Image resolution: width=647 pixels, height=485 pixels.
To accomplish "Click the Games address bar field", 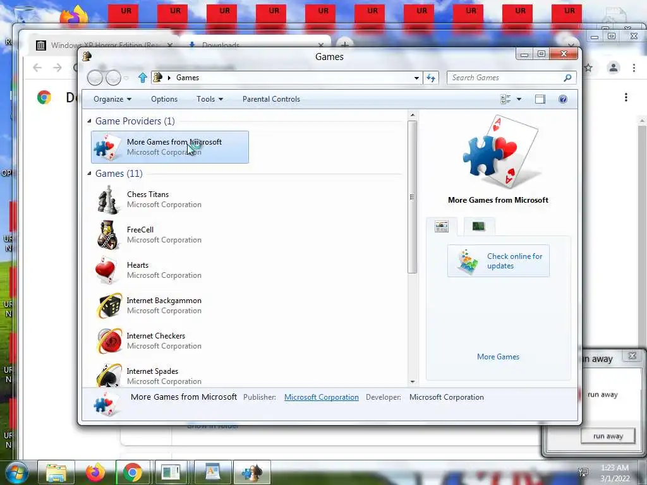I will click(x=287, y=78).
